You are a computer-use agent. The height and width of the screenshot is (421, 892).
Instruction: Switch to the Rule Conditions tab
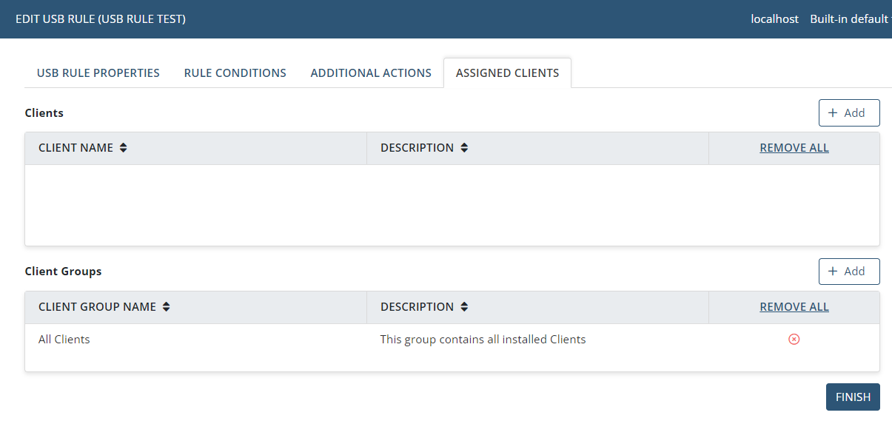click(x=235, y=73)
